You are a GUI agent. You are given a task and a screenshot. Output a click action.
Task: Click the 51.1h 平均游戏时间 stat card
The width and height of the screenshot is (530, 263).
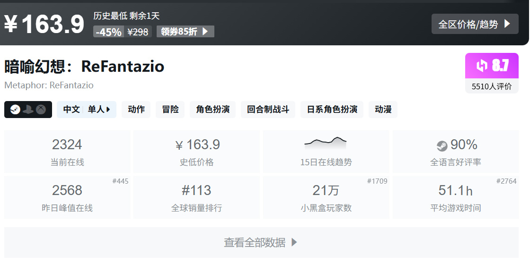(456, 197)
